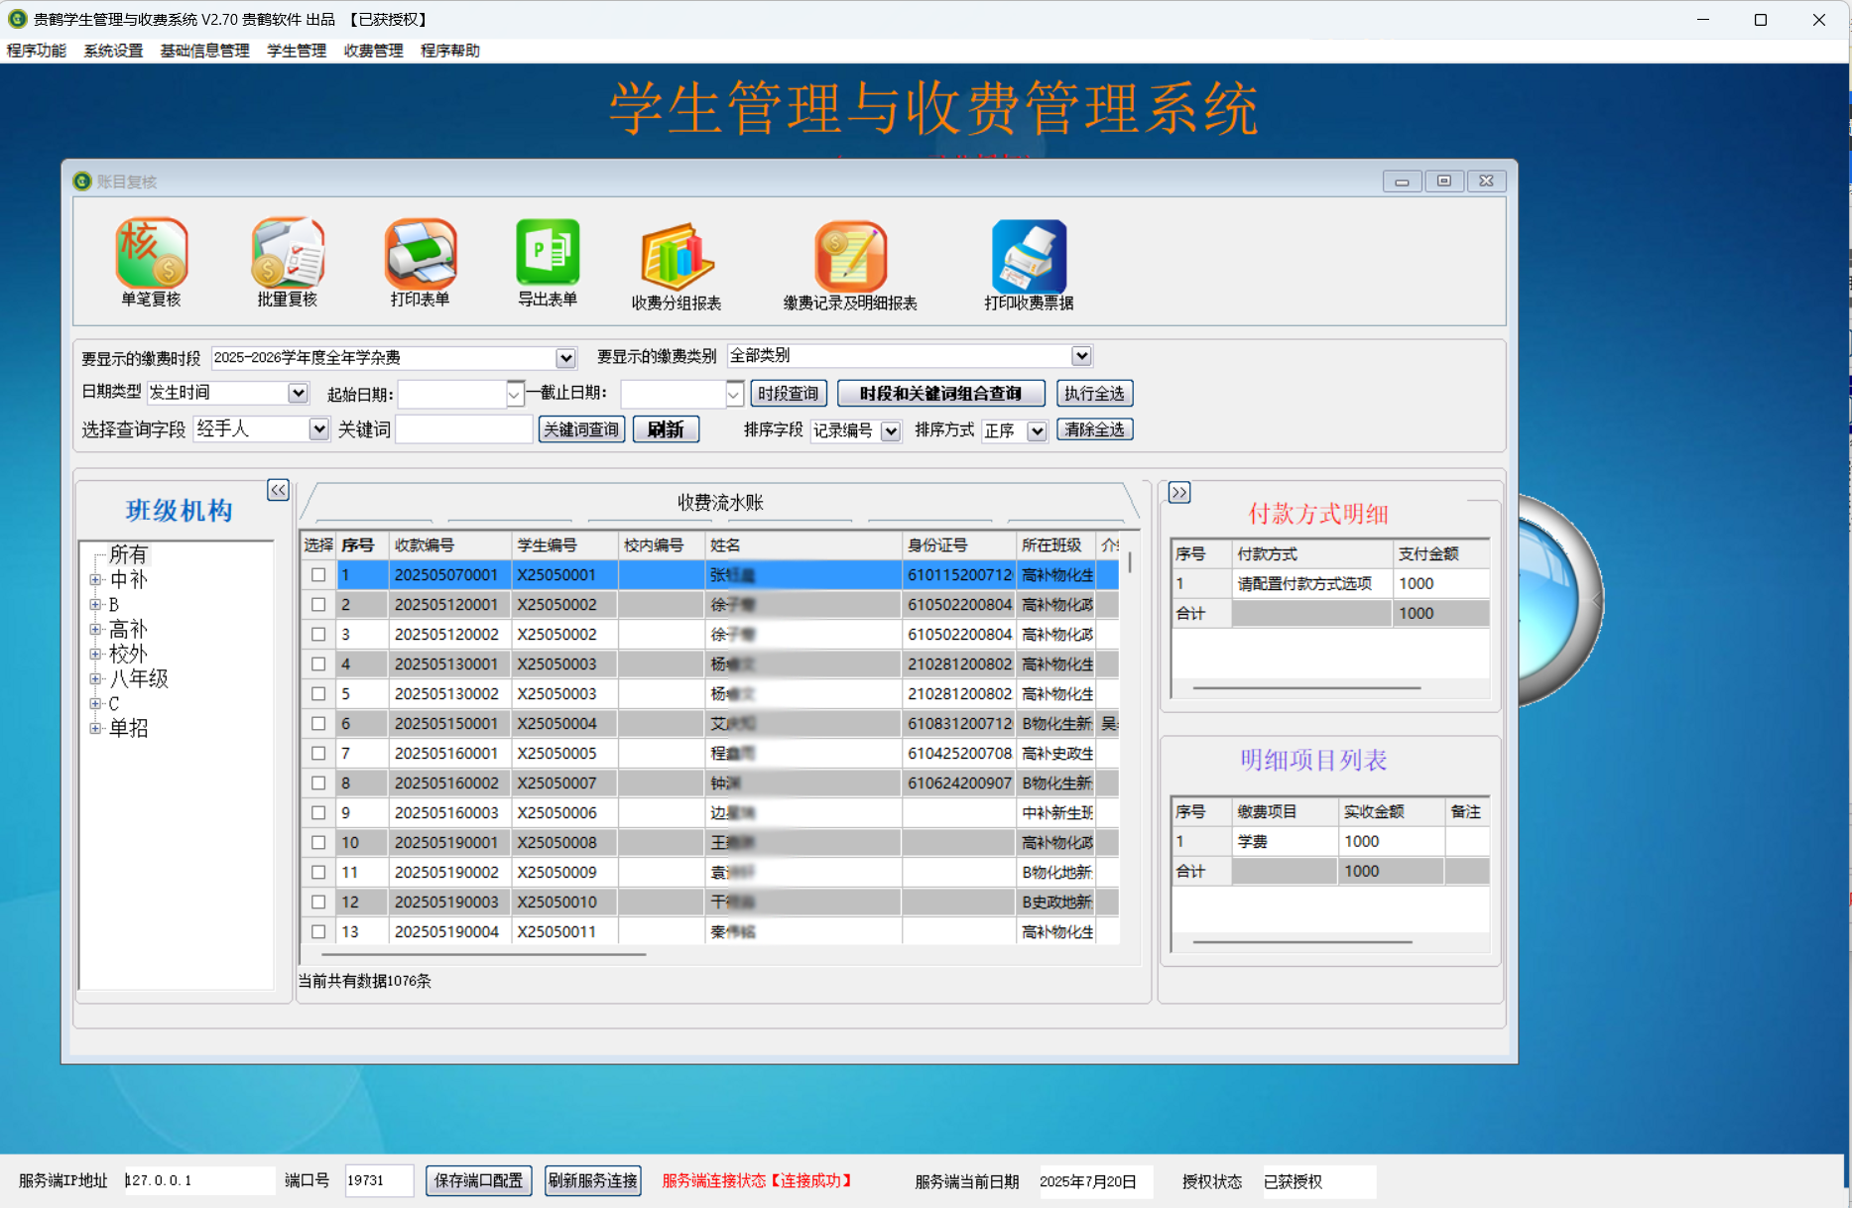Click inside the 关键词 keyword input field

tap(463, 428)
